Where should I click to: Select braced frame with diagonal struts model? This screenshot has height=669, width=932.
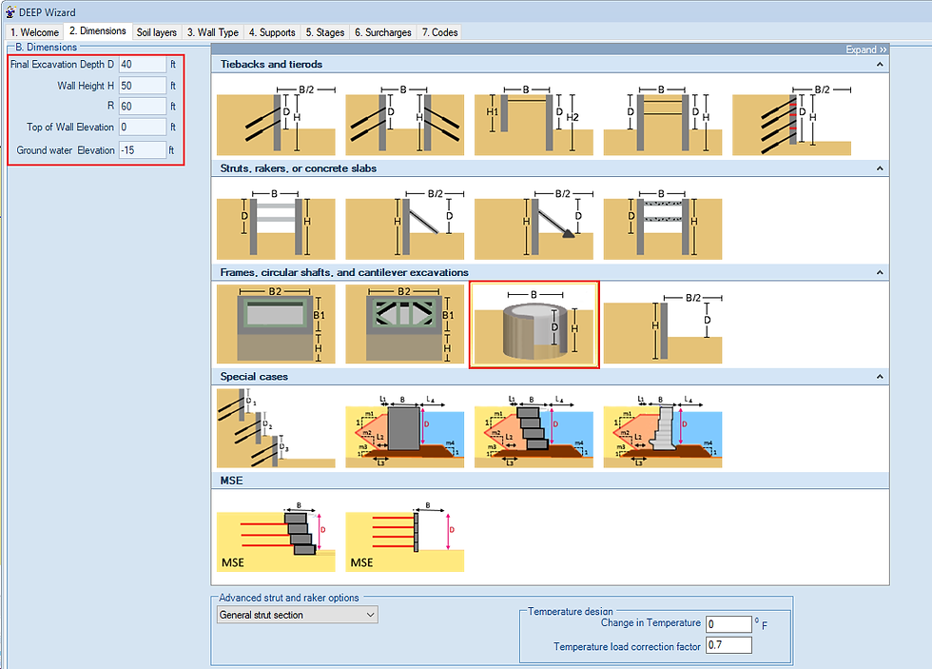coord(405,325)
